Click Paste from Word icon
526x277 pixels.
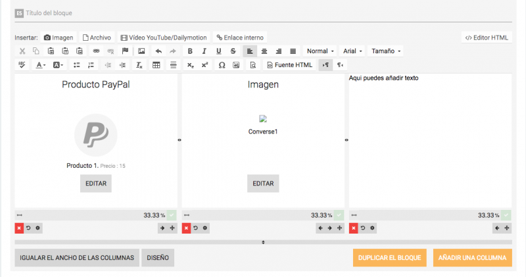coord(80,51)
